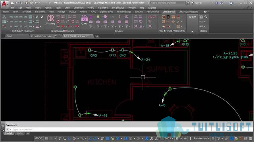The width and height of the screenshot is (254, 142).
Task: Toggle transparency display in status bar
Action: 108,138
